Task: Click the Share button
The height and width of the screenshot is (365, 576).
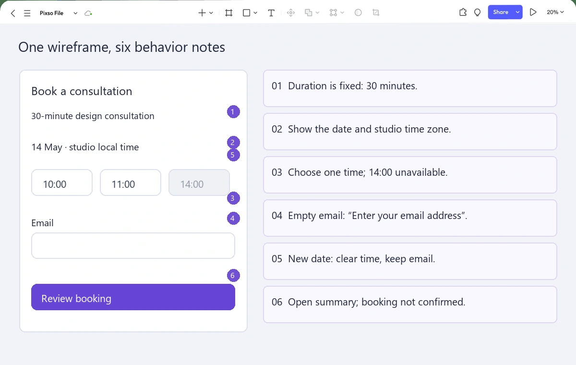Action: (x=501, y=12)
